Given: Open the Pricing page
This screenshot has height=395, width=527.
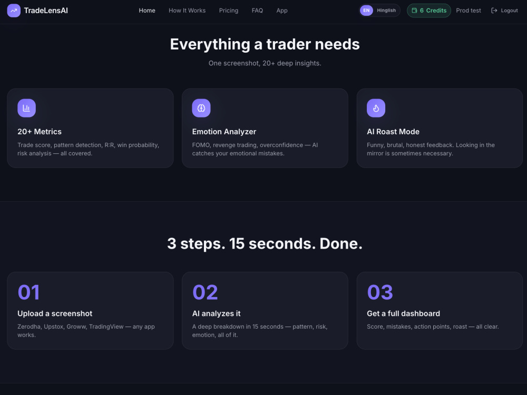Looking at the screenshot, I should [229, 11].
